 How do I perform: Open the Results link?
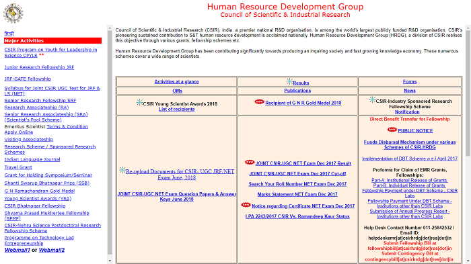pos(301,83)
